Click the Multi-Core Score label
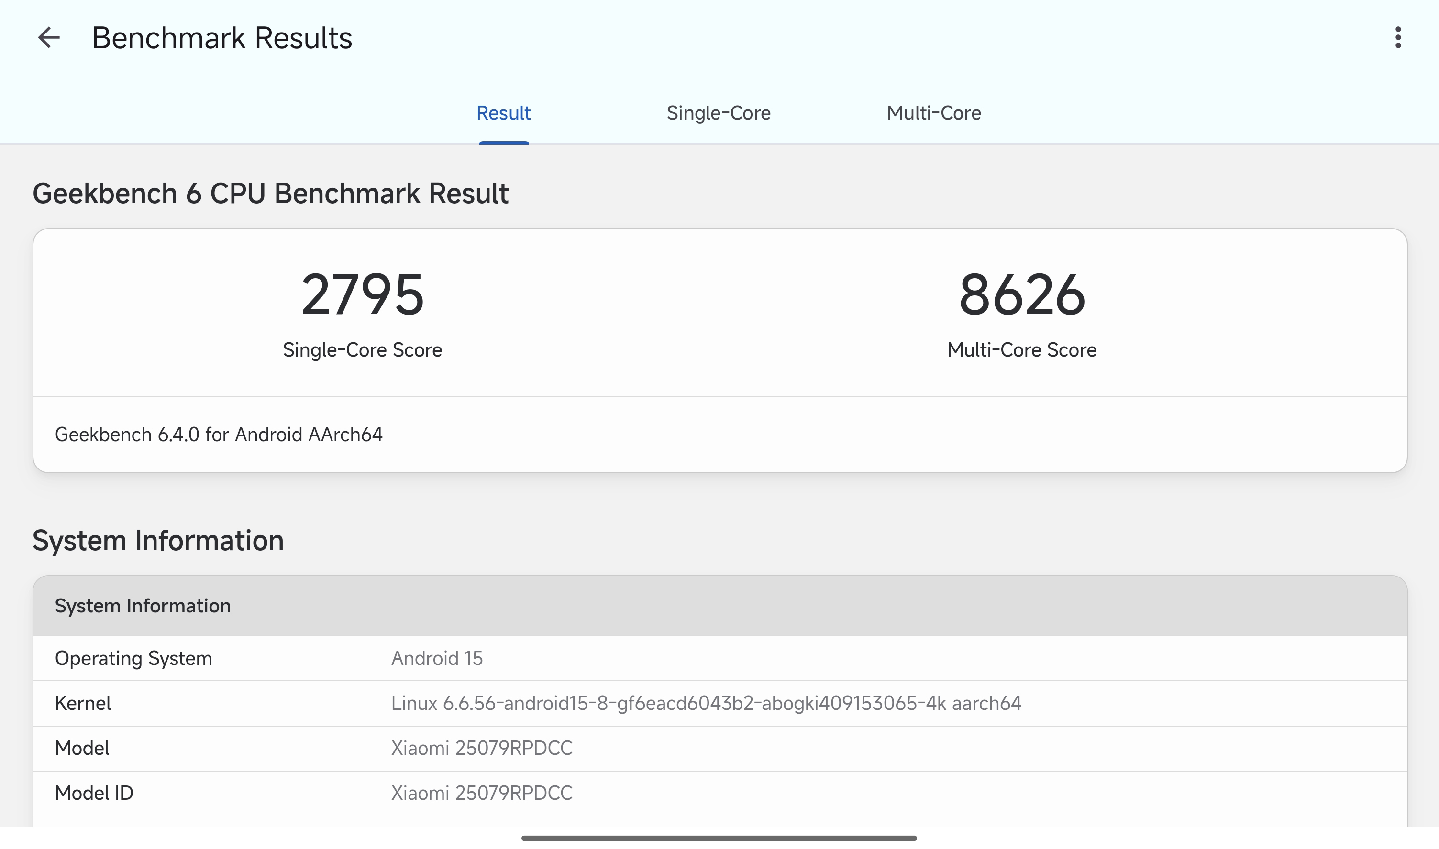 point(1022,349)
